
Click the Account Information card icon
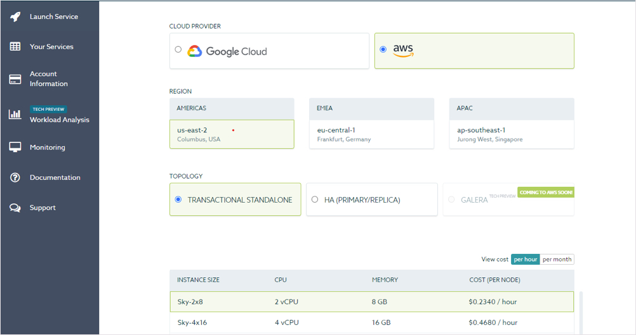coord(15,79)
